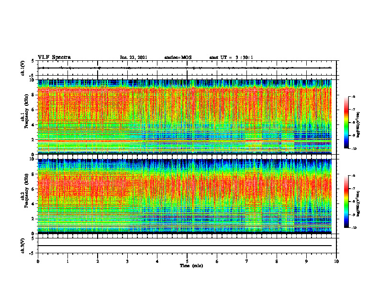
Task: Click the "-10" value on ch.2 color bar
Action: (x=354, y=228)
